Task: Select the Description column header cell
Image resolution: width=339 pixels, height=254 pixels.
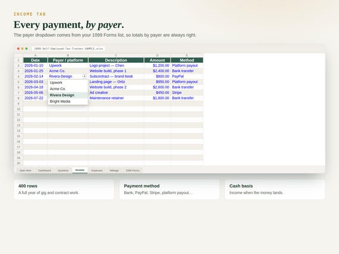Action: pyautogui.click(x=116, y=60)
